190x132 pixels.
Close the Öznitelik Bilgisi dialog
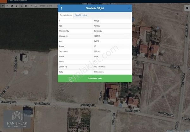click(129, 8)
